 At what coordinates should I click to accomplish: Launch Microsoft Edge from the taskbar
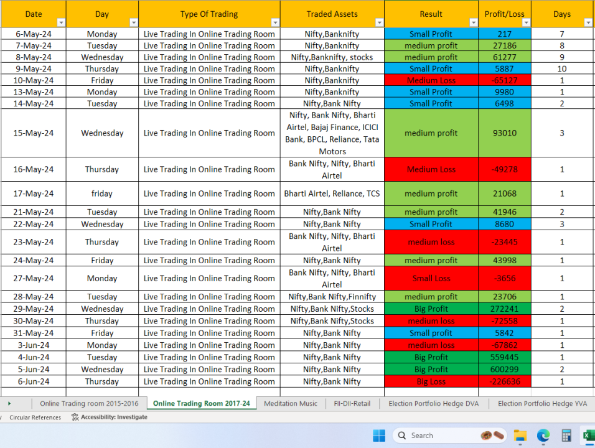click(x=543, y=436)
